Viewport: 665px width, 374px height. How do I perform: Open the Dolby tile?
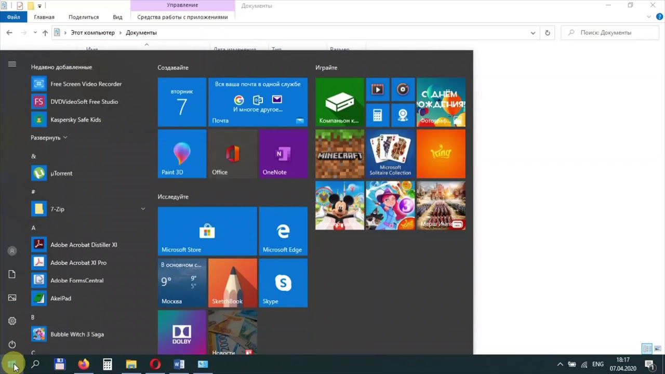pyautogui.click(x=182, y=332)
